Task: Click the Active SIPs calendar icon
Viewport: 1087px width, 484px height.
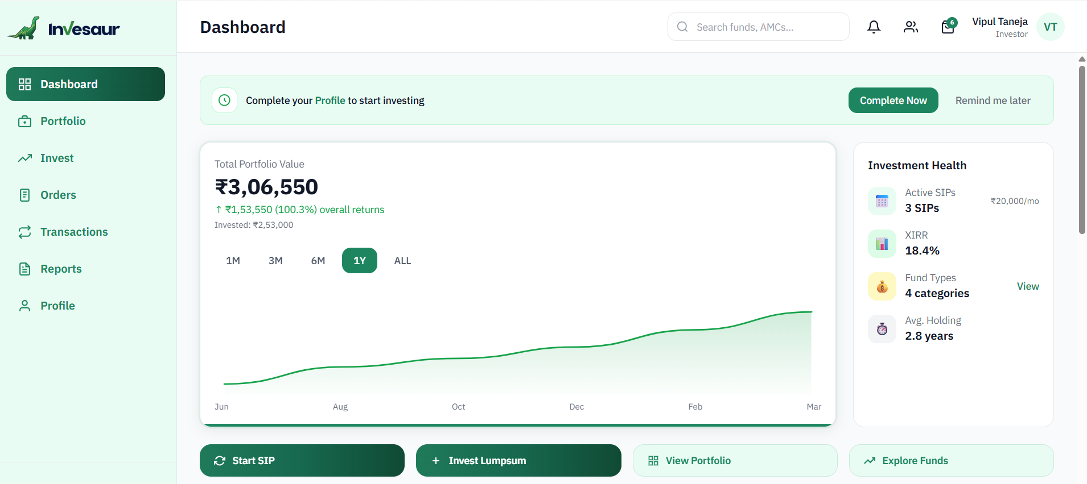Action: point(882,201)
